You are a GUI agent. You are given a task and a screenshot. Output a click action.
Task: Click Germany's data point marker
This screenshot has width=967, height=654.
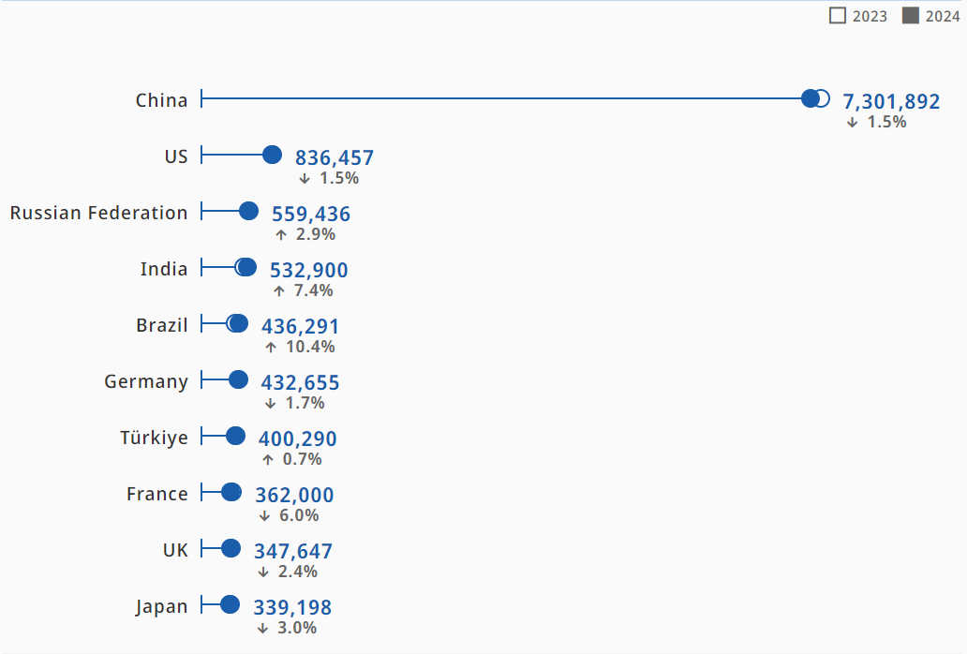coord(238,379)
